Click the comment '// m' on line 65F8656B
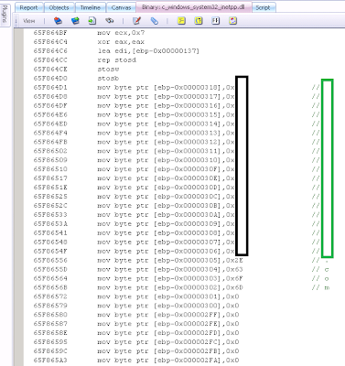Screen dimensions: 345x366 pos(320,287)
